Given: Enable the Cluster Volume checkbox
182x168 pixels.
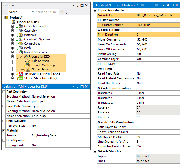Looking at the screenshot, I should 99,25.
